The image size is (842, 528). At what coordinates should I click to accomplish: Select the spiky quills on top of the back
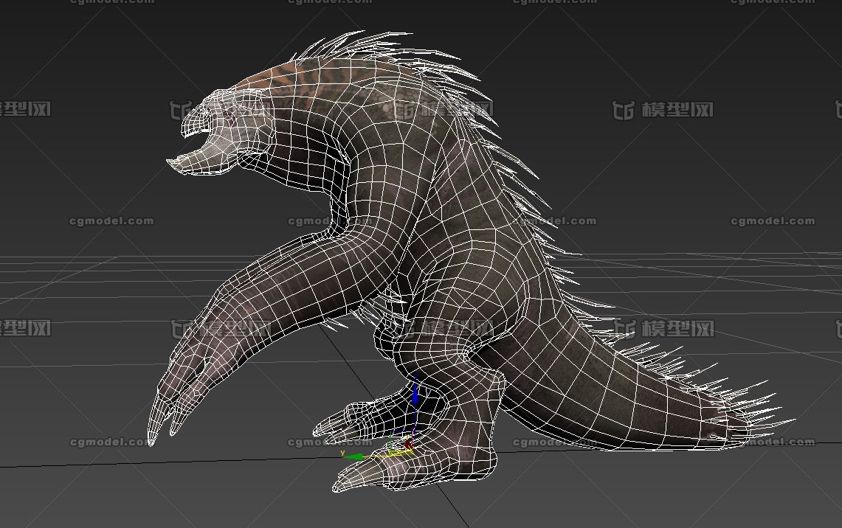click(384, 48)
